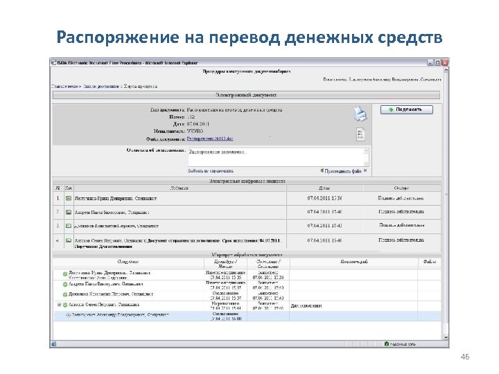Click signature icon in row 4 of signatures
The image size is (499, 374).
(x=69, y=240)
